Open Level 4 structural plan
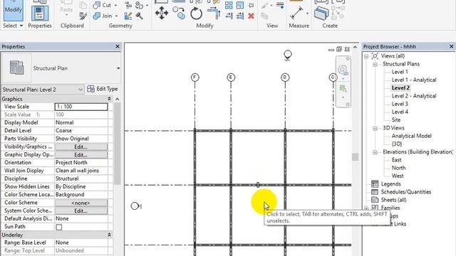Viewport: 456px width, 256px height. 400,112
